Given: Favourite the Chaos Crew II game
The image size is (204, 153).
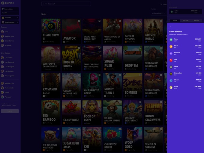Looking at the screenshot, I should [x=58, y=21].
